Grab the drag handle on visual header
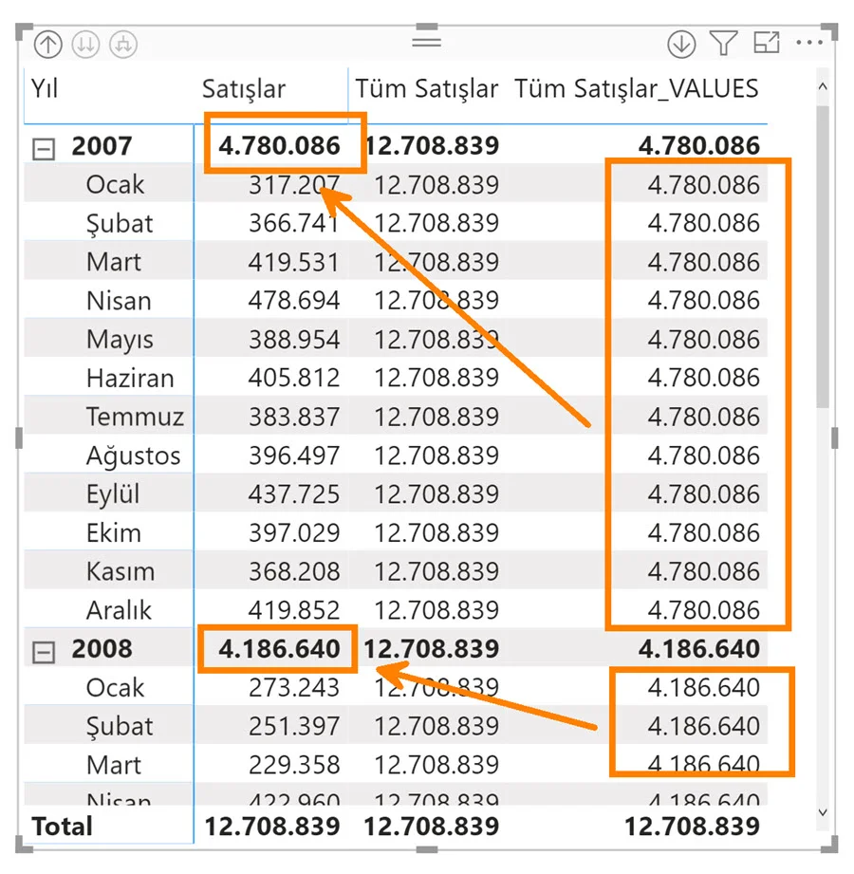 coord(427,42)
